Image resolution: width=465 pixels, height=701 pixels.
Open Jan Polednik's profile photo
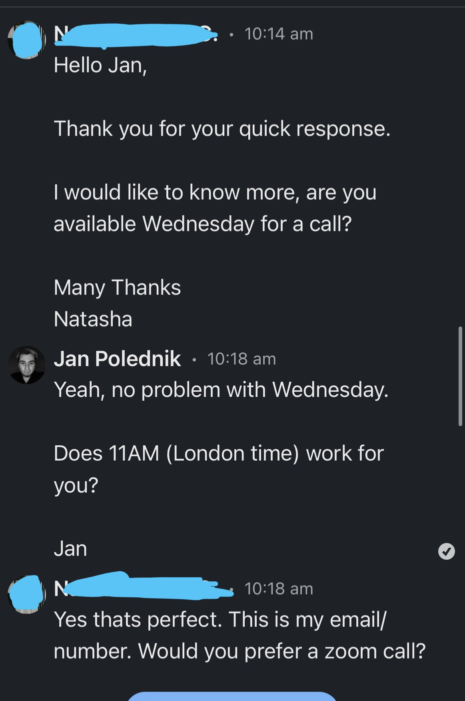27,365
